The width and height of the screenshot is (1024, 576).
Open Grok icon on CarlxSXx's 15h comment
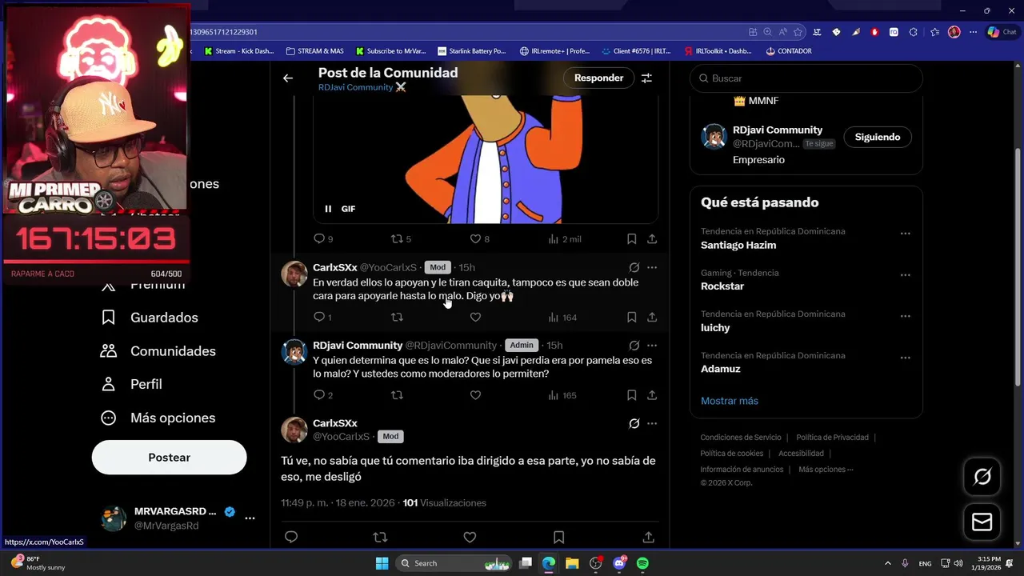634,267
